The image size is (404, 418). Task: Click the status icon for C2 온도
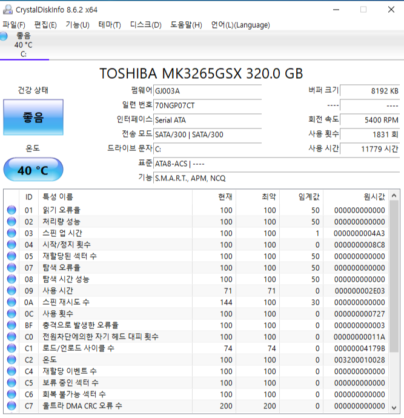(12, 360)
